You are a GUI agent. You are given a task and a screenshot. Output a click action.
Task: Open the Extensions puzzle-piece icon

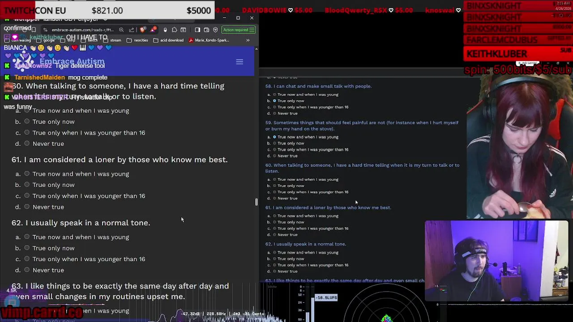point(174,30)
